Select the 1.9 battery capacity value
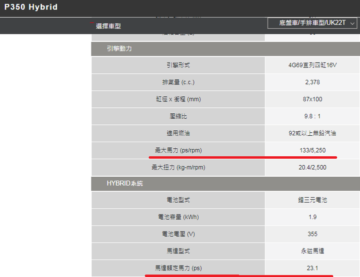The height and width of the screenshot is (277, 360). coord(312,217)
